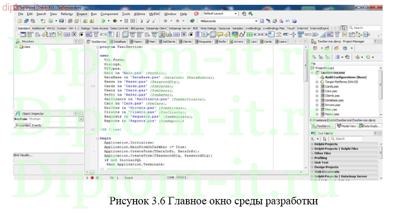This screenshot has height=214, width=396.
Task: Open the Refactor menu
Action: click(x=66, y=14)
